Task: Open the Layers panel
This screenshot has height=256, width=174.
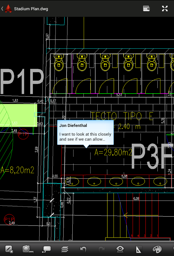Action: pyautogui.click(x=65, y=249)
